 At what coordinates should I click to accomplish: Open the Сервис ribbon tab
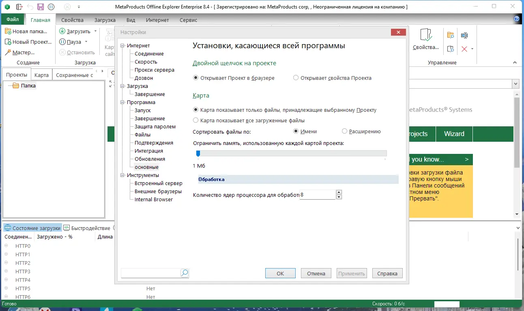(x=188, y=20)
